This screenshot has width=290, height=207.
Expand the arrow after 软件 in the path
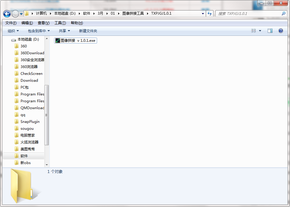coord(94,13)
